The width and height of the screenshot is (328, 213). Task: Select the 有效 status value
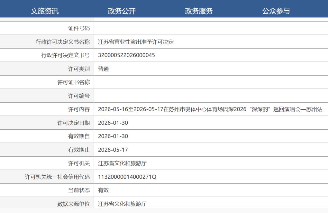[x=103, y=190]
